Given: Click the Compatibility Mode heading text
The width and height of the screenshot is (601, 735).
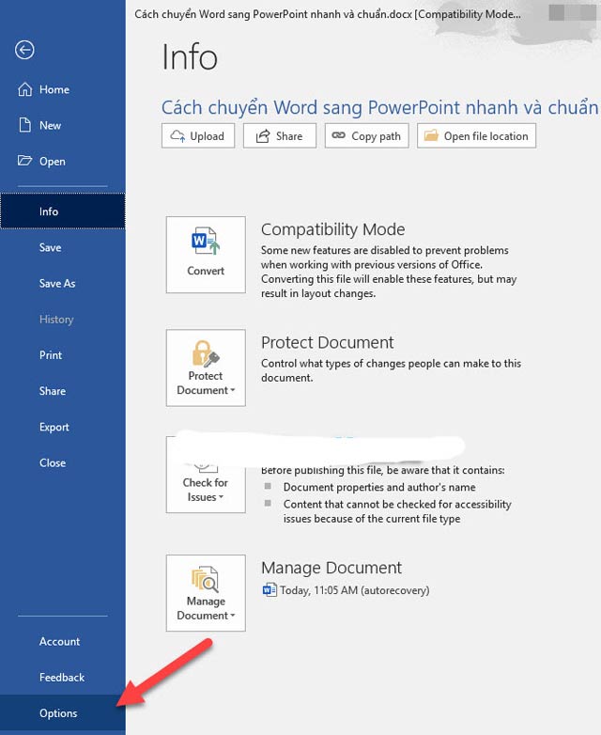Looking at the screenshot, I should coord(333,229).
